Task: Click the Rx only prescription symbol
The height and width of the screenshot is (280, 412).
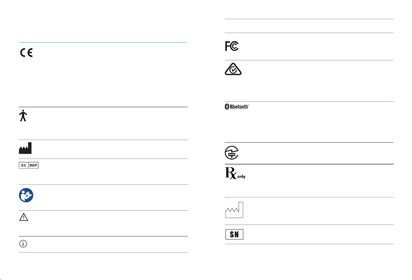Action: coord(235,173)
